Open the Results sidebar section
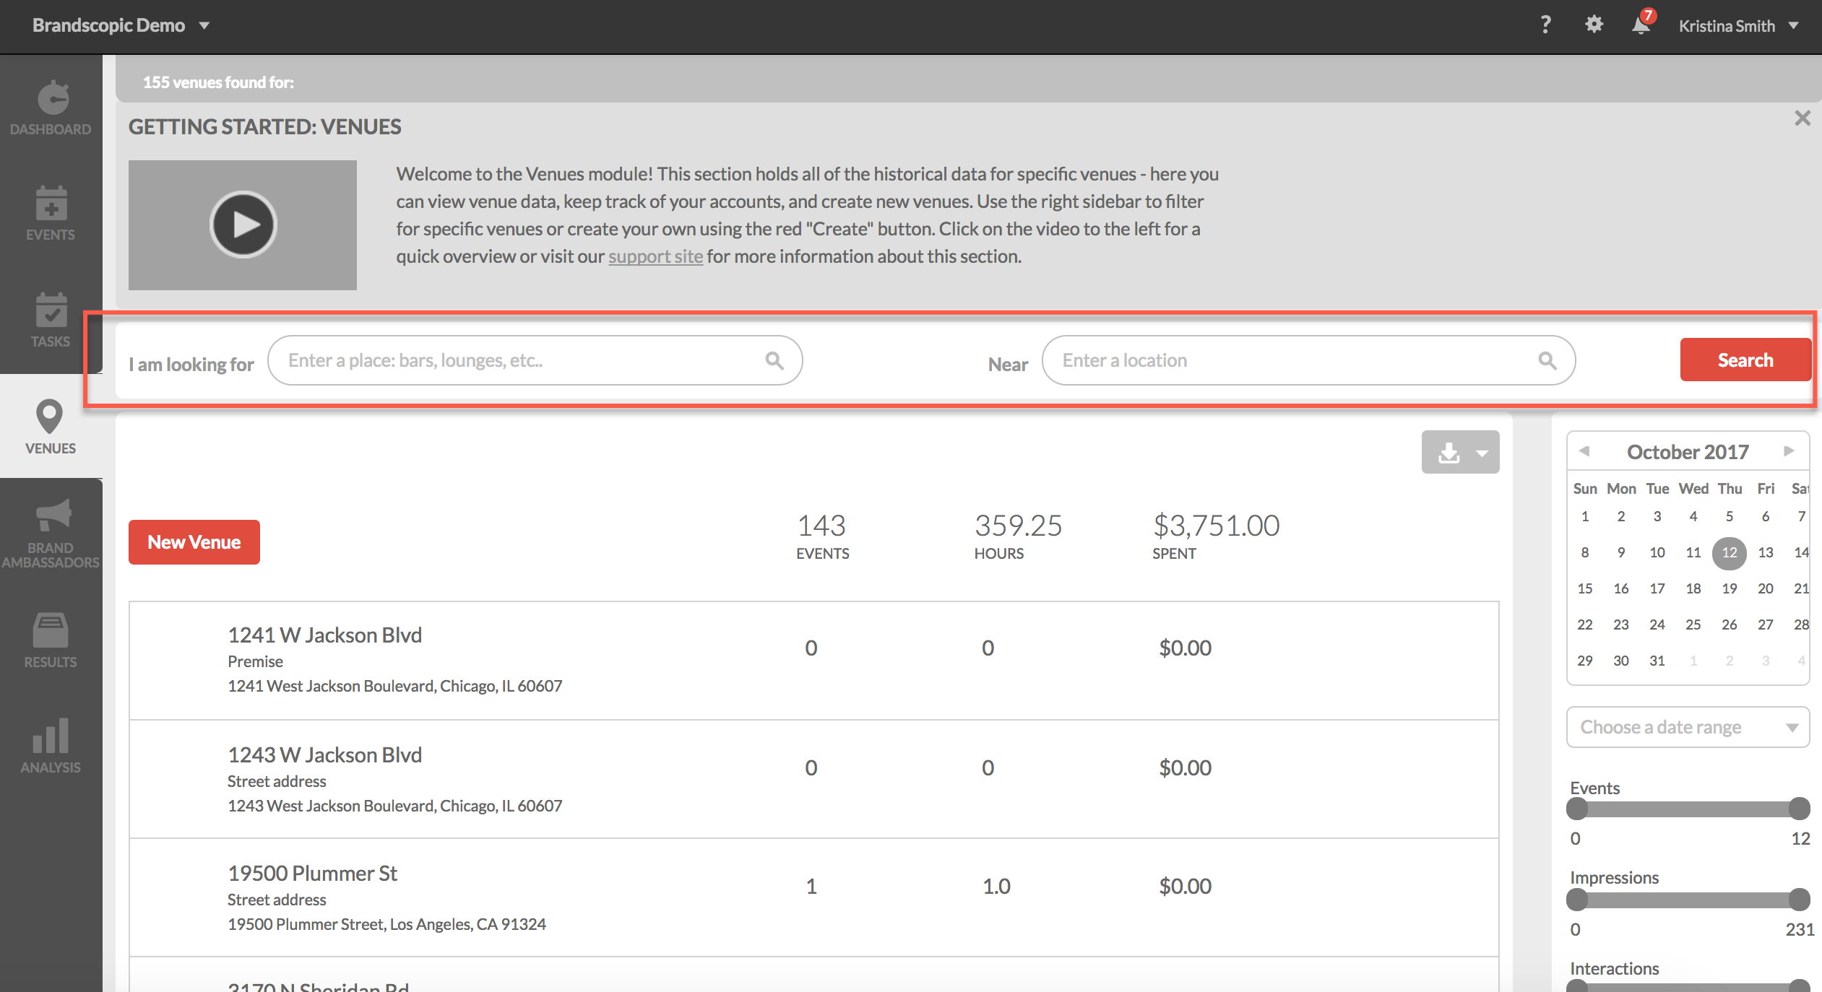The image size is (1822, 992). (x=51, y=641)
